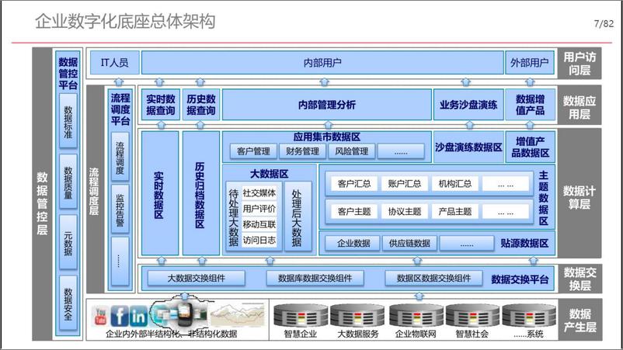Screen dimensions: 623x350
Task: Click the 用户访问层 label
Action: (579, 64)
